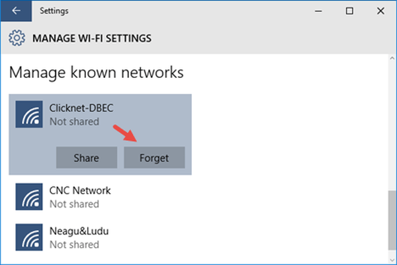Click the Settings gear icon
This screenshot has height=265, width=397.
17,38
